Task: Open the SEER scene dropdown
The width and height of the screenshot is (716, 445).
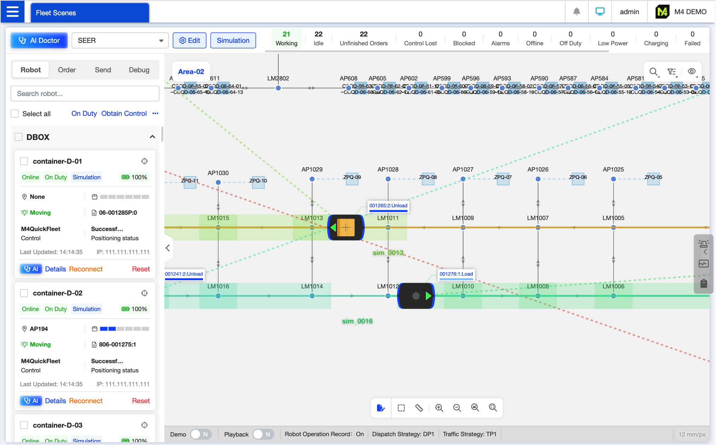Action: tap(120, 40)
